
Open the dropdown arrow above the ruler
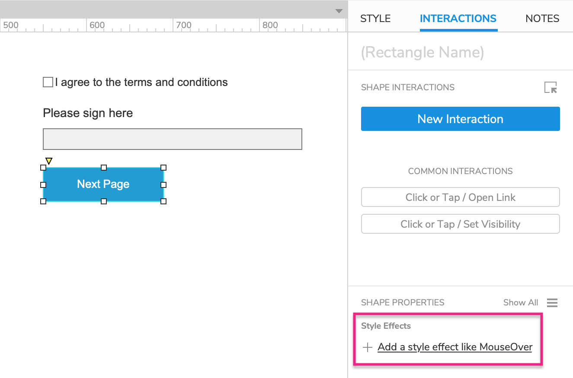click(339, 11)
